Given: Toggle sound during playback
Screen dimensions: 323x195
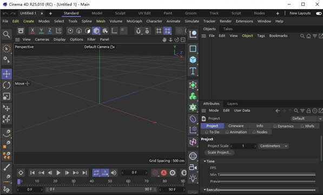Looking at the screenshot, I should [x=114, y=173].
